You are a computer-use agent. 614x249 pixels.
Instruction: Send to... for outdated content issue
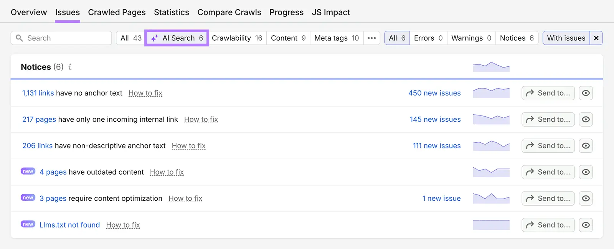[548, 172]
